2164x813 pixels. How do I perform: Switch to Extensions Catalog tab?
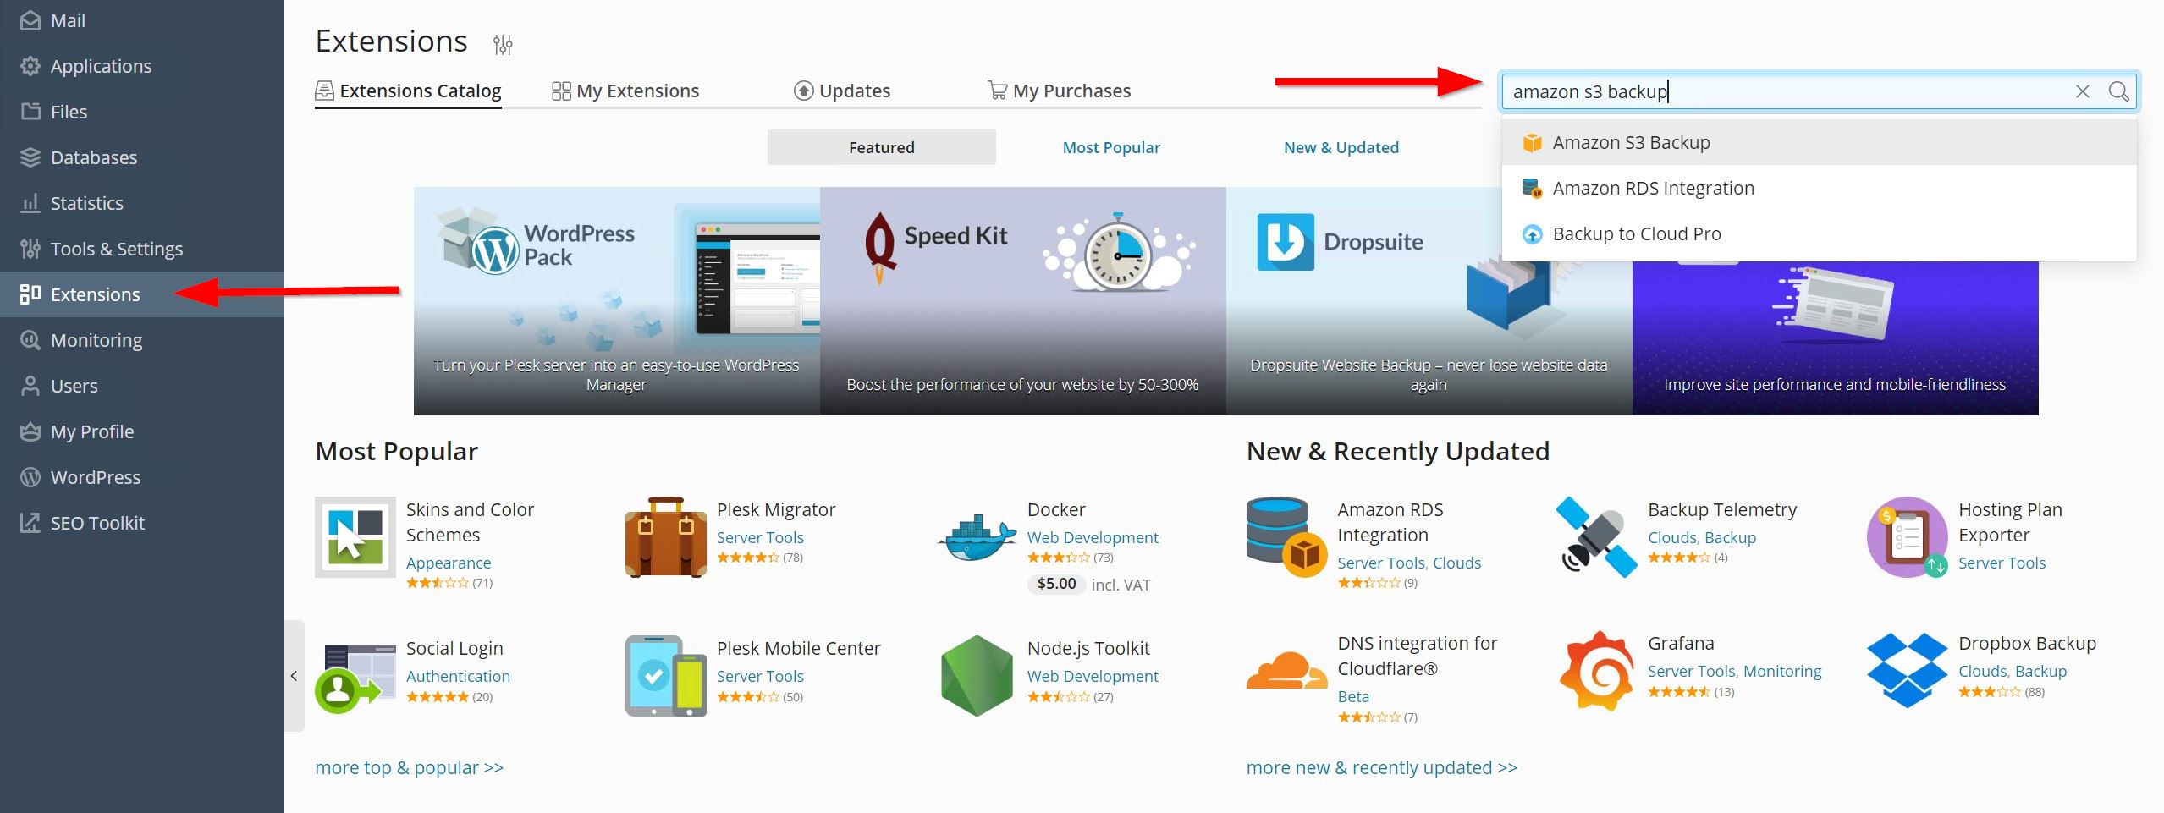coord(408,91)
